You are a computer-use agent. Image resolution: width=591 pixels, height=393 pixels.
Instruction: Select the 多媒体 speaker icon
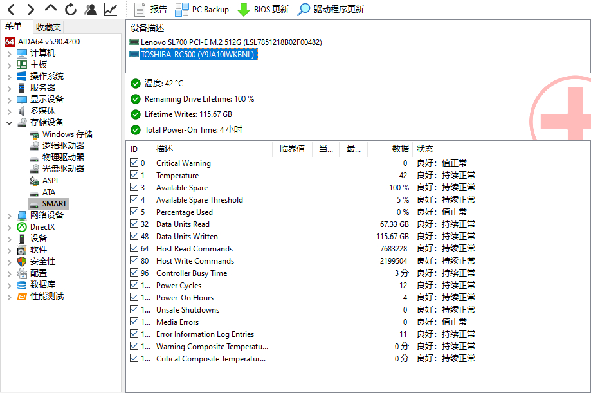pos(22,111)
